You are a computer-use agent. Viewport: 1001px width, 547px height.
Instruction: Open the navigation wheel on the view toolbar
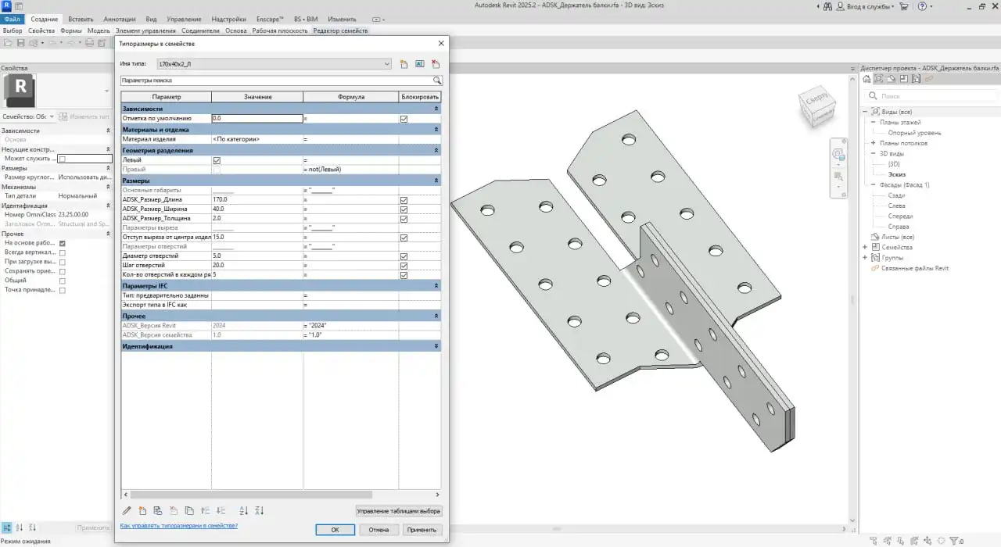838,155
